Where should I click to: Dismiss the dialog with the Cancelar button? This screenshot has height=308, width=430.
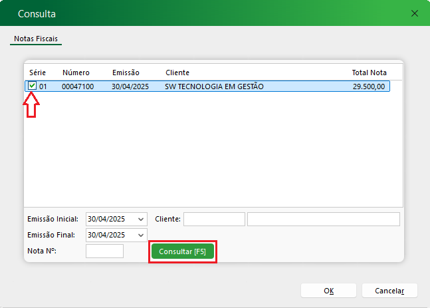click(x=389, y=291)
